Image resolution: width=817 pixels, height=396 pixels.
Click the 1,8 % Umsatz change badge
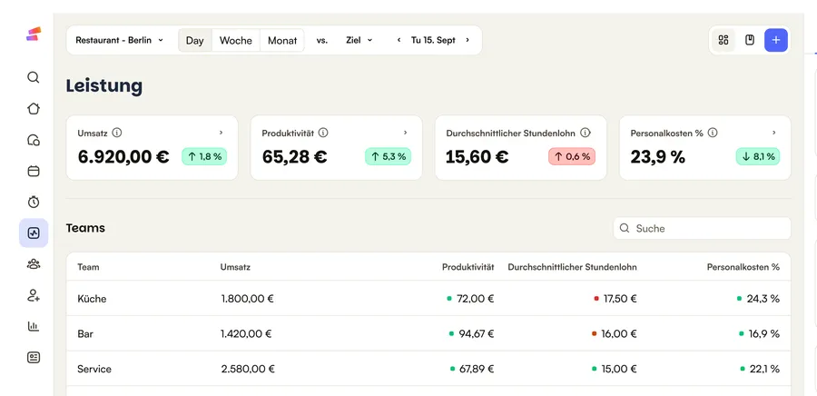coord(204,156)
